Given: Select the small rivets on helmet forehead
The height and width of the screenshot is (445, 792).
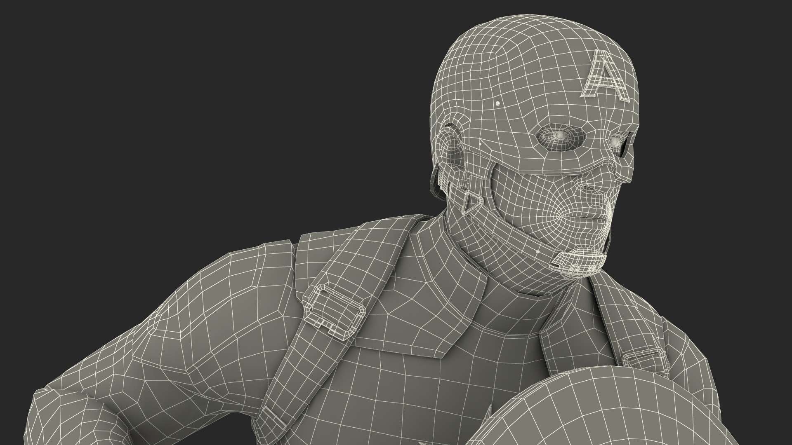Looking at the screenshot, I should tap(497, 103).
